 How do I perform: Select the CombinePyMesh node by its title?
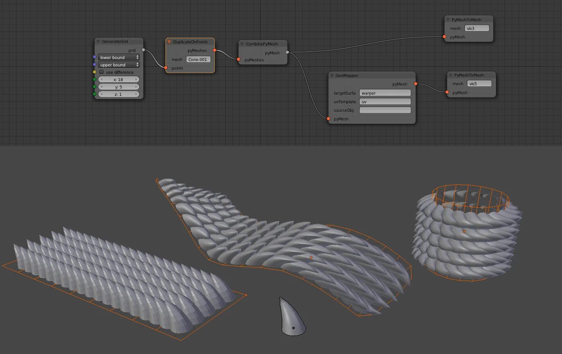[x=262, y=44]
